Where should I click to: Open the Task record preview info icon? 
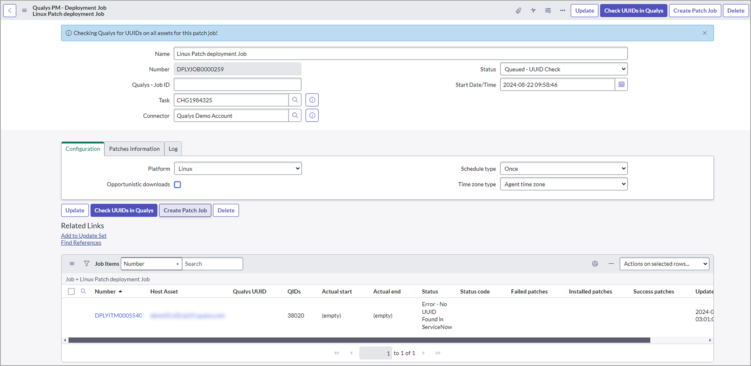click(x=312, y=100)
